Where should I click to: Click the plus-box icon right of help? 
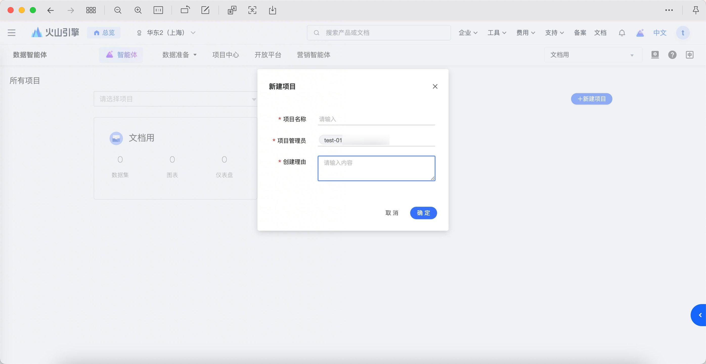(x=690, y=55)
